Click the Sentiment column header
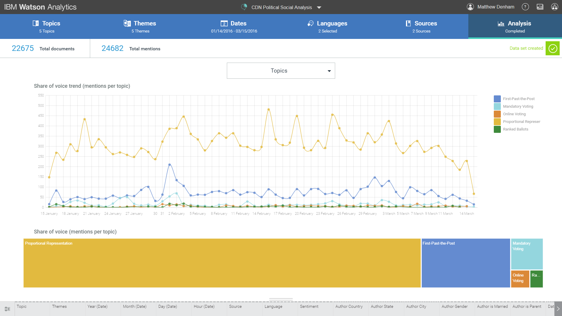 309,306
